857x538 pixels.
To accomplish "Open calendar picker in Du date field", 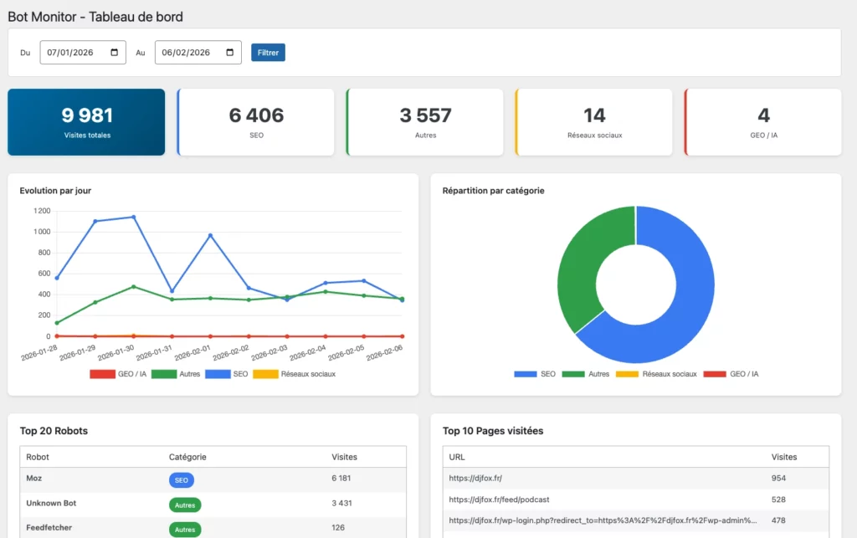I will 114,53.
